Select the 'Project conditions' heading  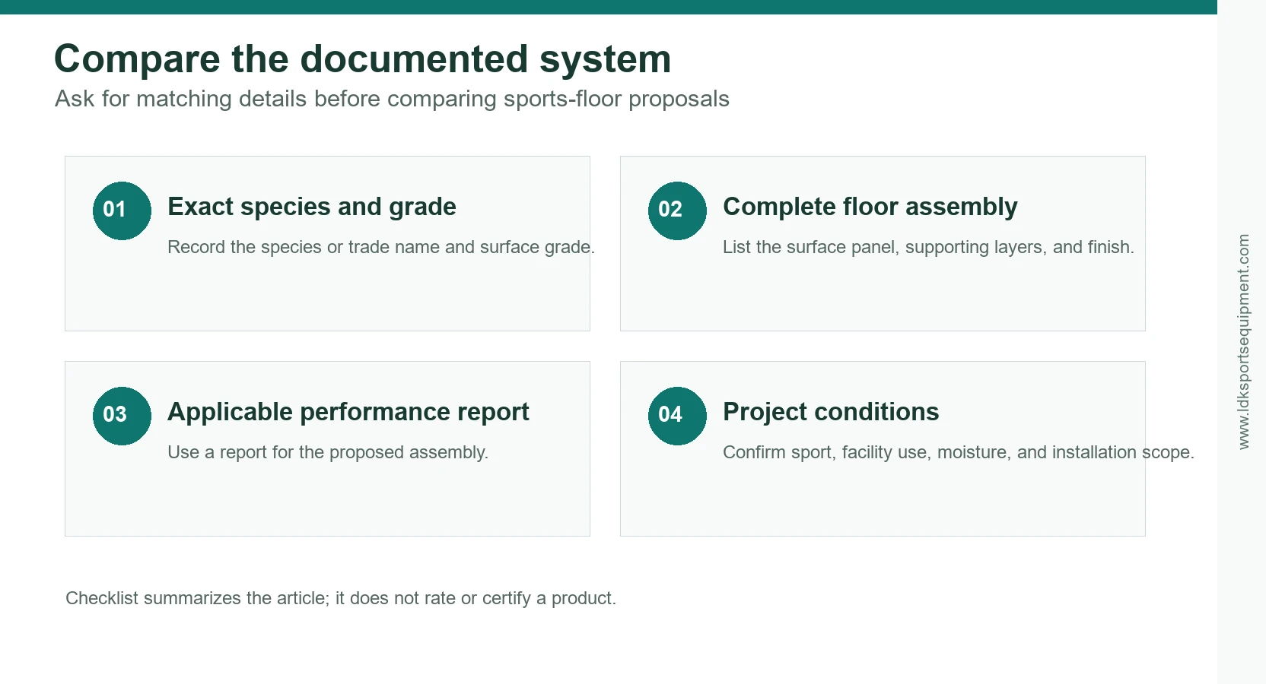pos(831,412)
